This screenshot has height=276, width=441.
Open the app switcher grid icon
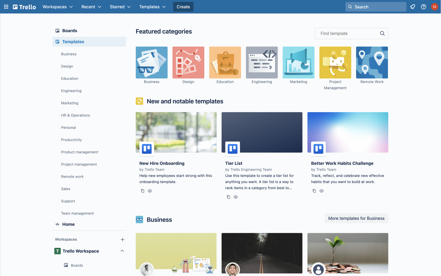coord(6,7)
